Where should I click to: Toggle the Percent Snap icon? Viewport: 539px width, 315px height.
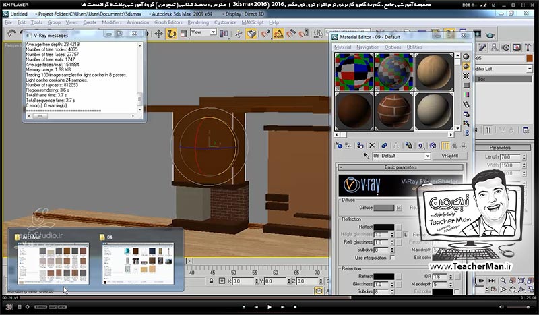291,34
